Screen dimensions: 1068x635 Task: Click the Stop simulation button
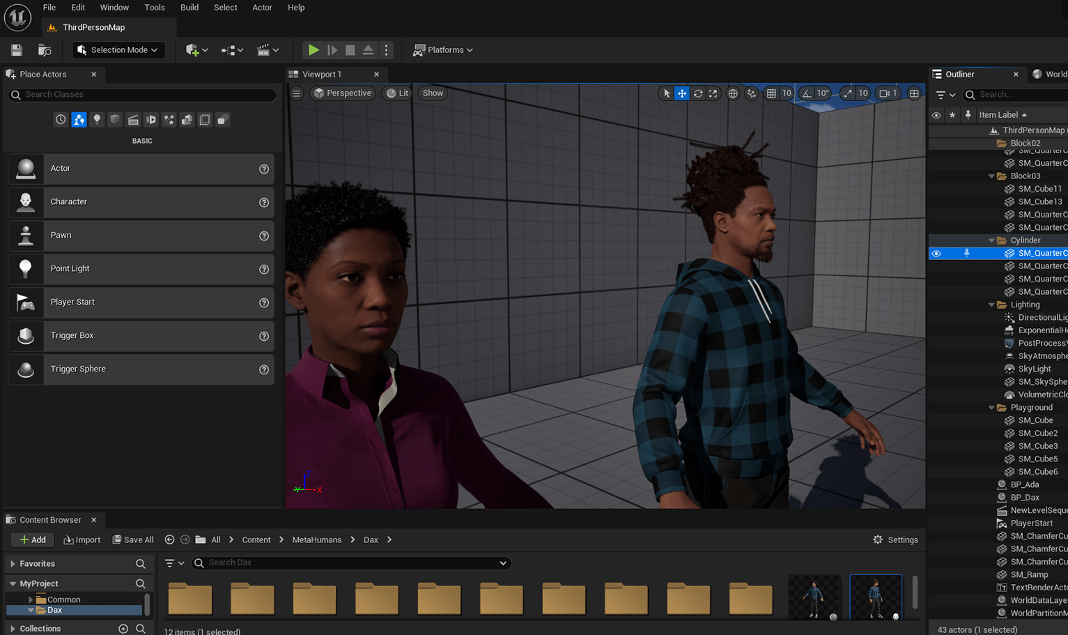350,50
